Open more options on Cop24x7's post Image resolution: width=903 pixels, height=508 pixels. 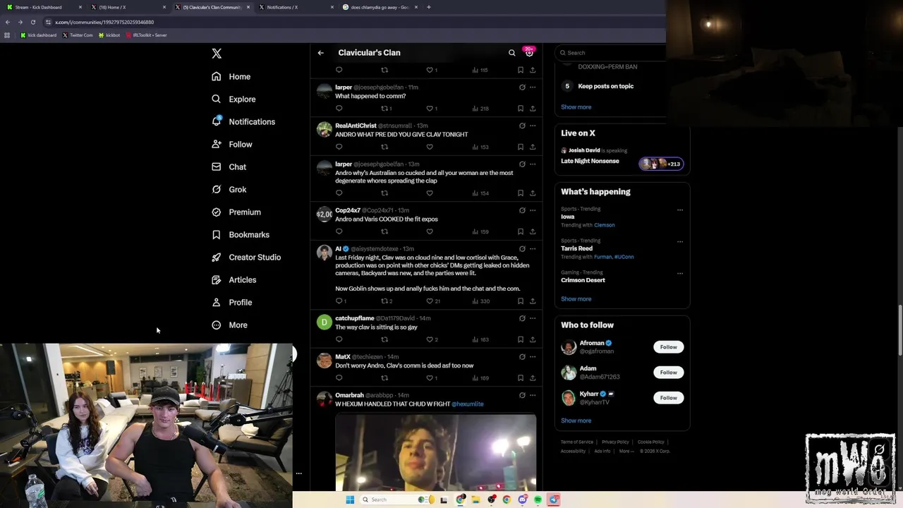[533, 210]
